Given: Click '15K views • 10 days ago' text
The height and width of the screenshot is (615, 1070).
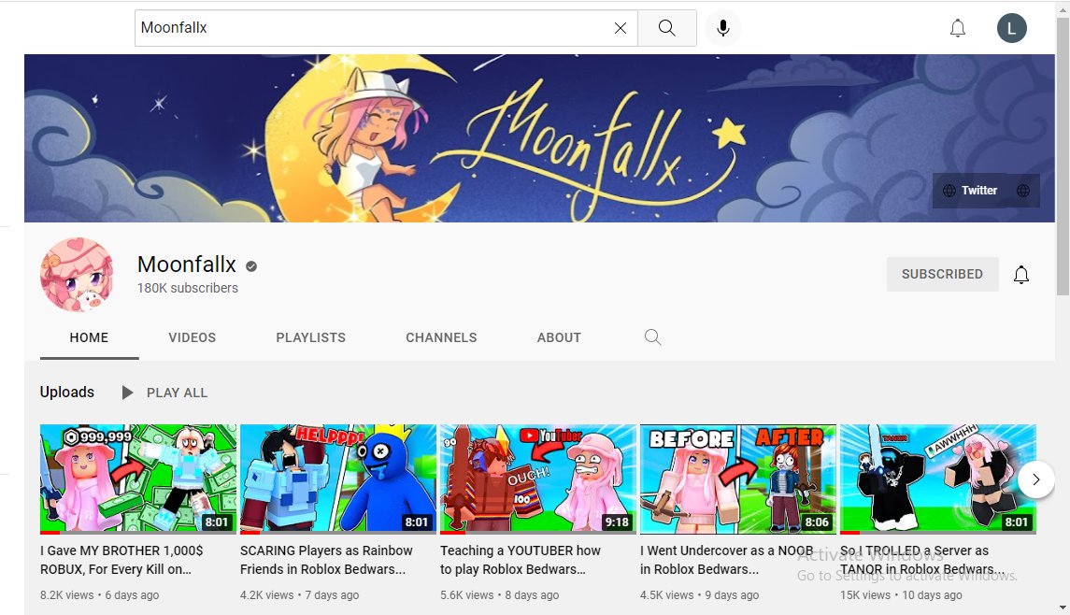Looking at the screenshot, I should (x=901, y=595).
